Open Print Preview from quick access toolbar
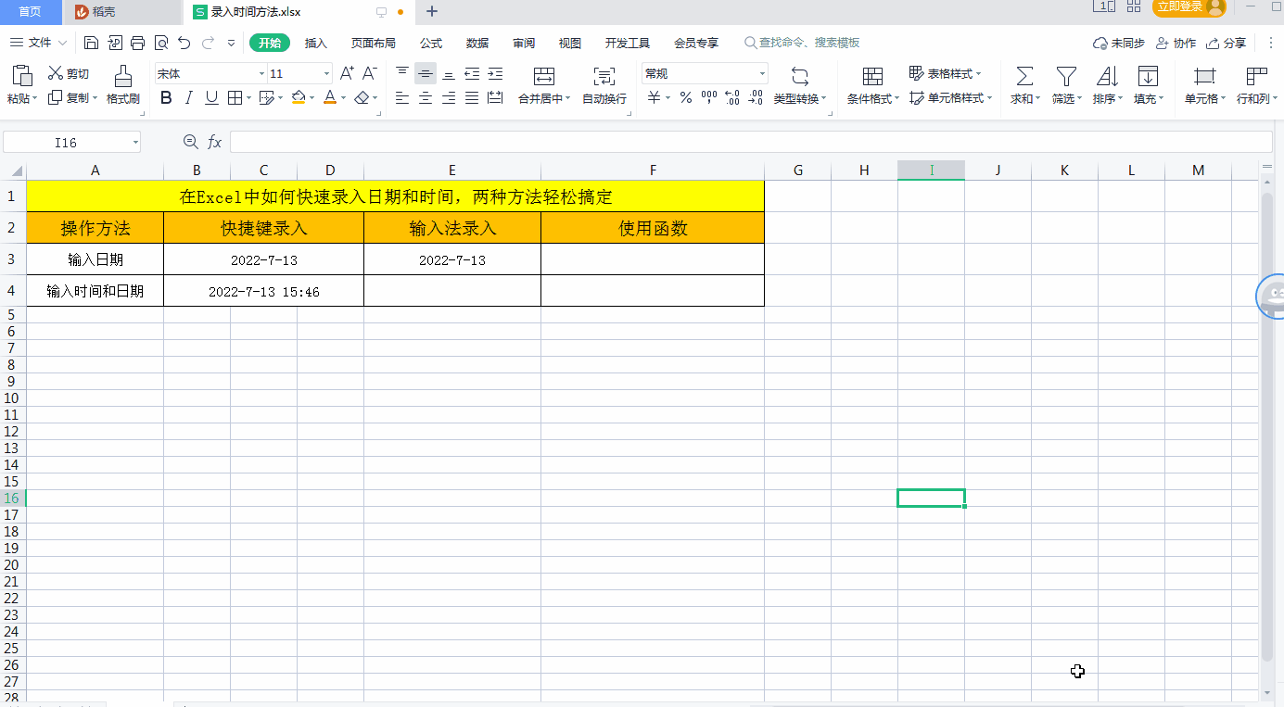This screenshot has height=707, width=1284. click(161, 43)
